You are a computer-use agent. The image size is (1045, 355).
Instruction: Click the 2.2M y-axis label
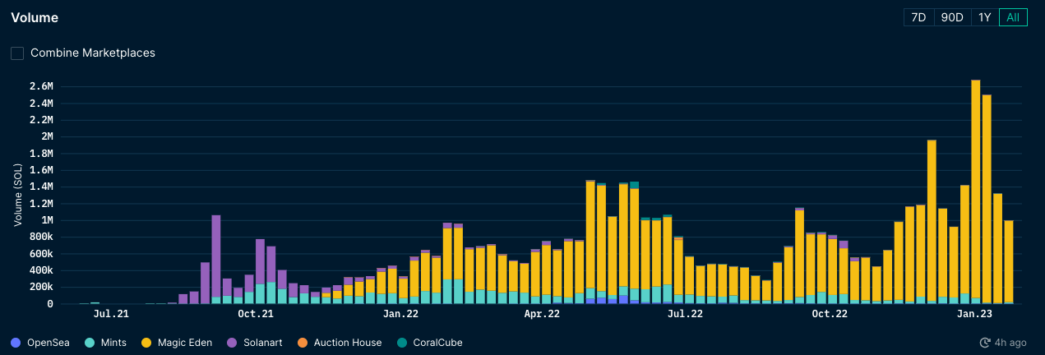click(x=40, y=120)
